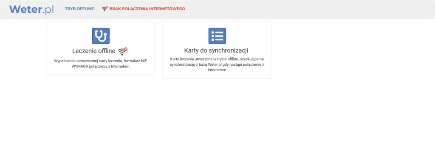This screenshot has height=153, width=435.
Task: Click BRAK POŁĄCZENIA INTERNETOWEGO warning text
Action: pyautogui.click(x=147, y=9)
